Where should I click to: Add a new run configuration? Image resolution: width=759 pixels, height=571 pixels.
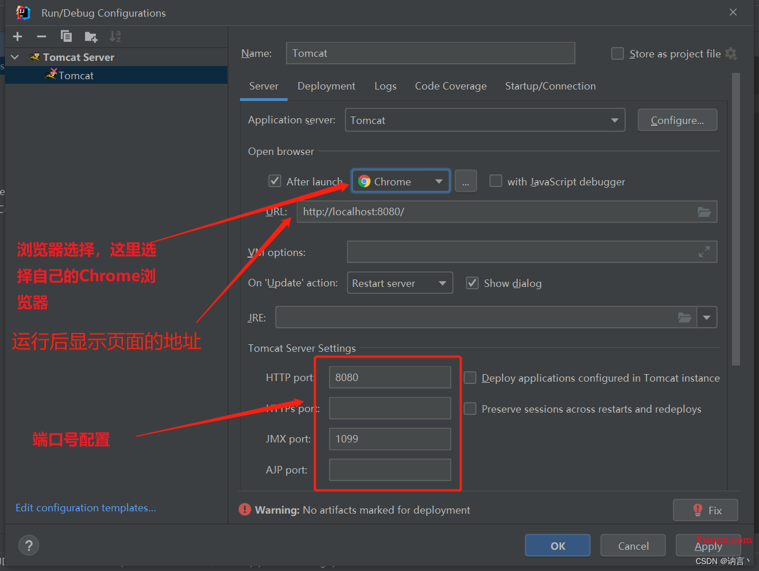tap(18, 37)
